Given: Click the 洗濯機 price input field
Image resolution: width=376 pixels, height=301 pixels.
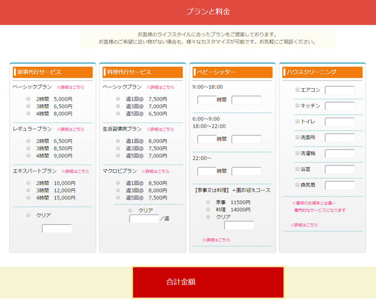Looking at the screenshot, I should (x=340, y=153).
